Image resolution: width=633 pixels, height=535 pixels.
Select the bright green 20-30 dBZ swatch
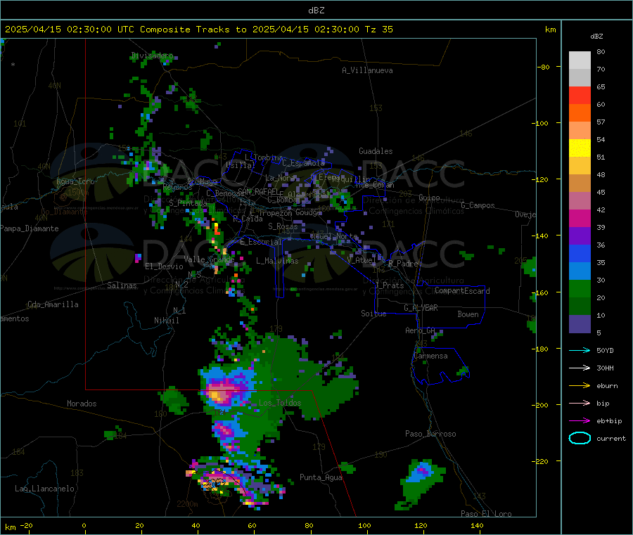click(x=580, y=289)
